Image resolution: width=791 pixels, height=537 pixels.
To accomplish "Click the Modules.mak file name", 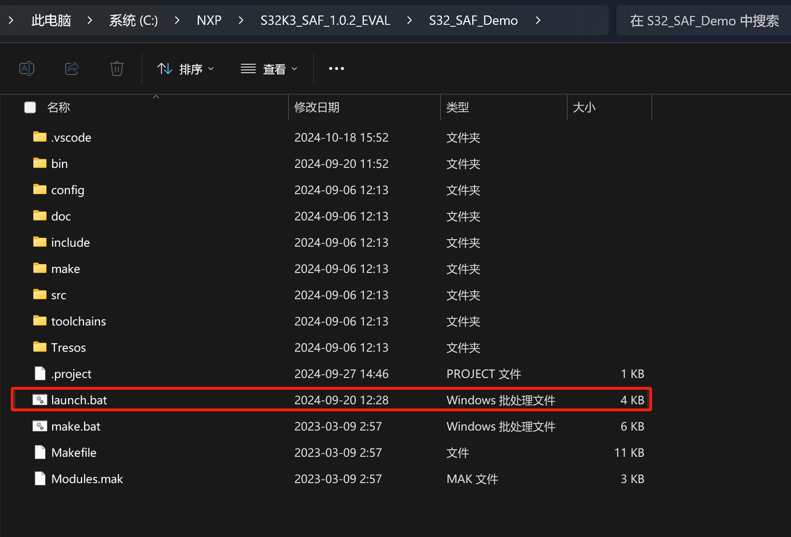I will [x=87, y=479].
